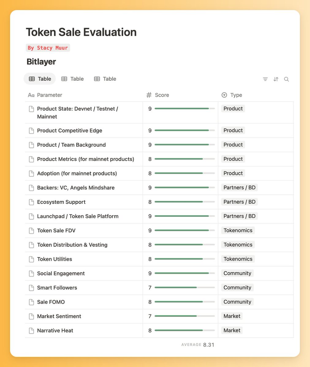Click the Tokenomics tag for Token Utilities
310x367 pixels.
coord(238,259)
